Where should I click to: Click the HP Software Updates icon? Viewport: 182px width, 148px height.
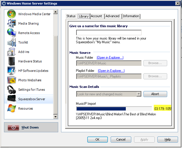(11, 71)
